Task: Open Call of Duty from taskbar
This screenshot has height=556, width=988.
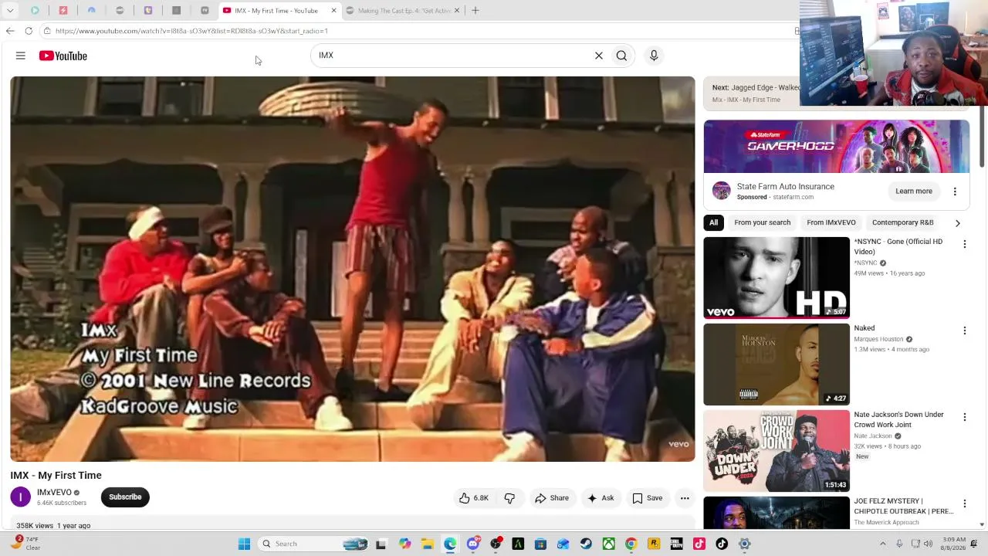Action: click(x=676, y=544)
